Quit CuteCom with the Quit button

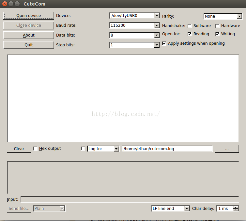[x=29, y=45]
